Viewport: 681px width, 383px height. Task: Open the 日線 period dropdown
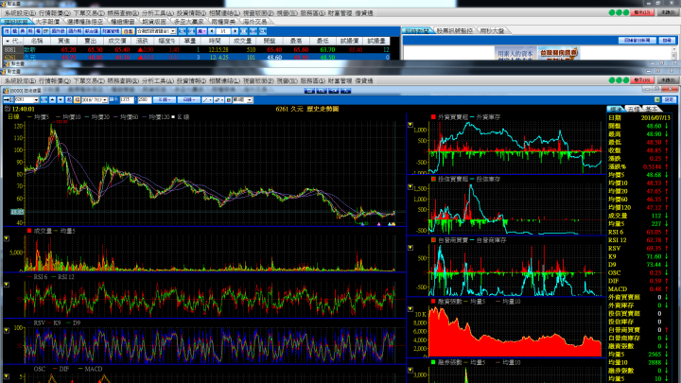point(189,100)
